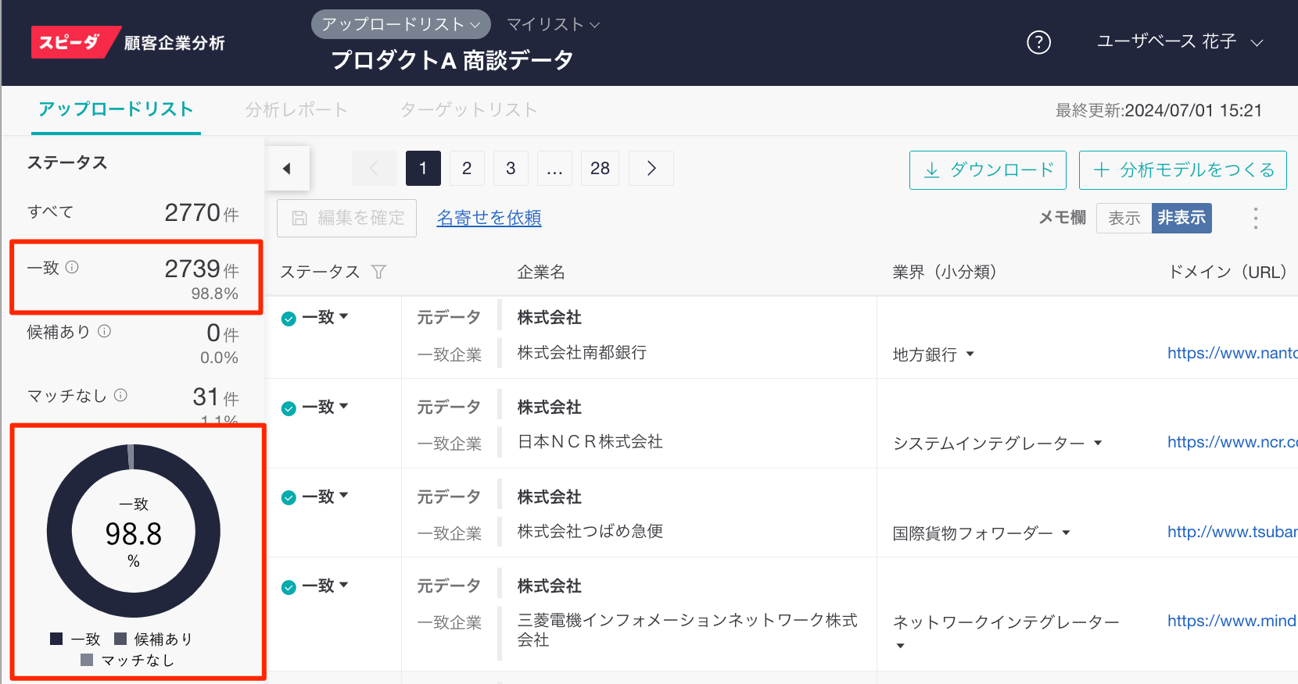This screenshot has width=1298, height=684.
Task: Click the 名寄せを依頼 link
Action: click(x=489, y=218)
